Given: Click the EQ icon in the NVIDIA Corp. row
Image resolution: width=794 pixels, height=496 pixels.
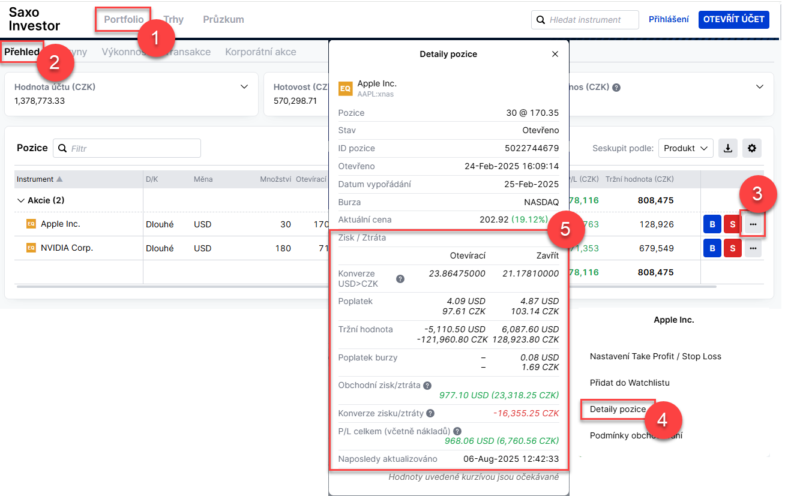Looking at the screenshot, I should tap(31, 248).
